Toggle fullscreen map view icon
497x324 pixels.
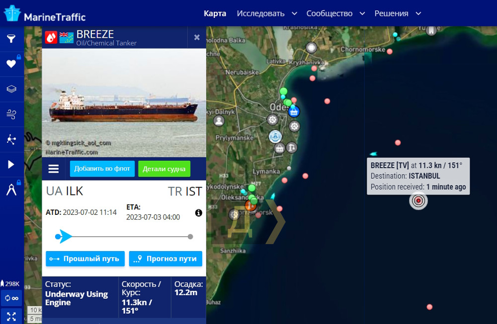[x=11, y=317]
